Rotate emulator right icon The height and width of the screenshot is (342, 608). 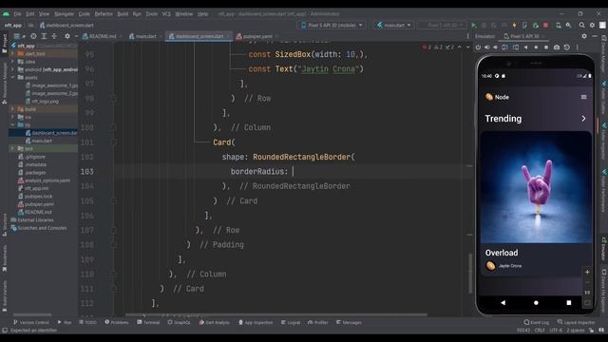516,47
